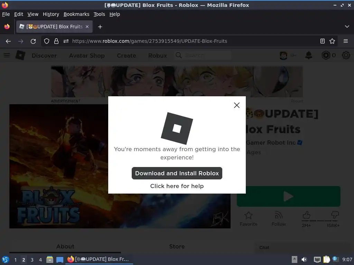Go to Discover page
This screenshot has height=265, width=354.
[x=44, y=56]
